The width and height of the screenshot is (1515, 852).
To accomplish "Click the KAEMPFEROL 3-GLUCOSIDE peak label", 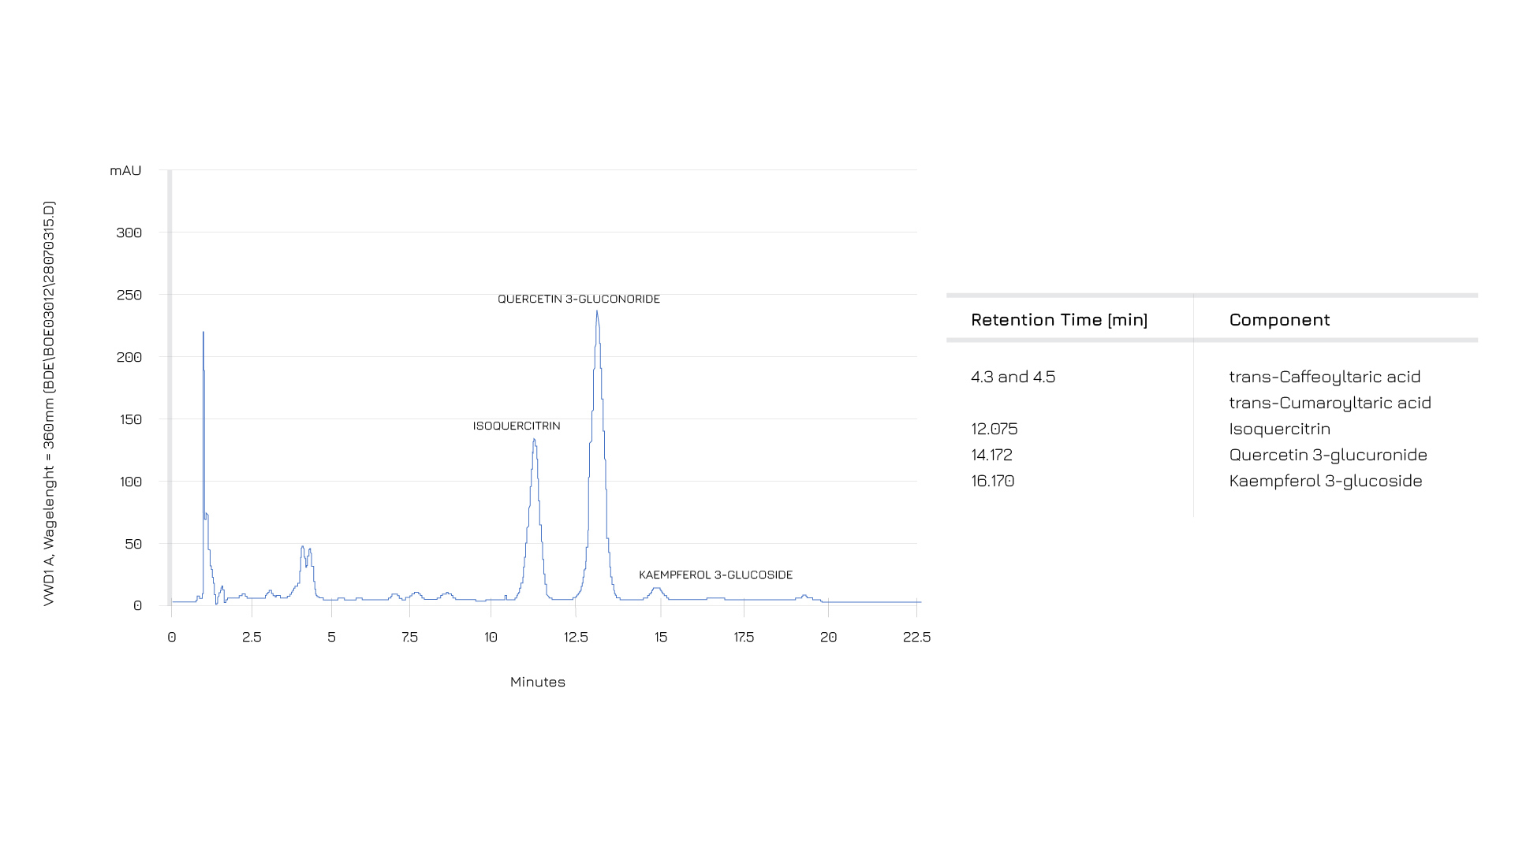I will pyautogui.click(x=715, y=575).
